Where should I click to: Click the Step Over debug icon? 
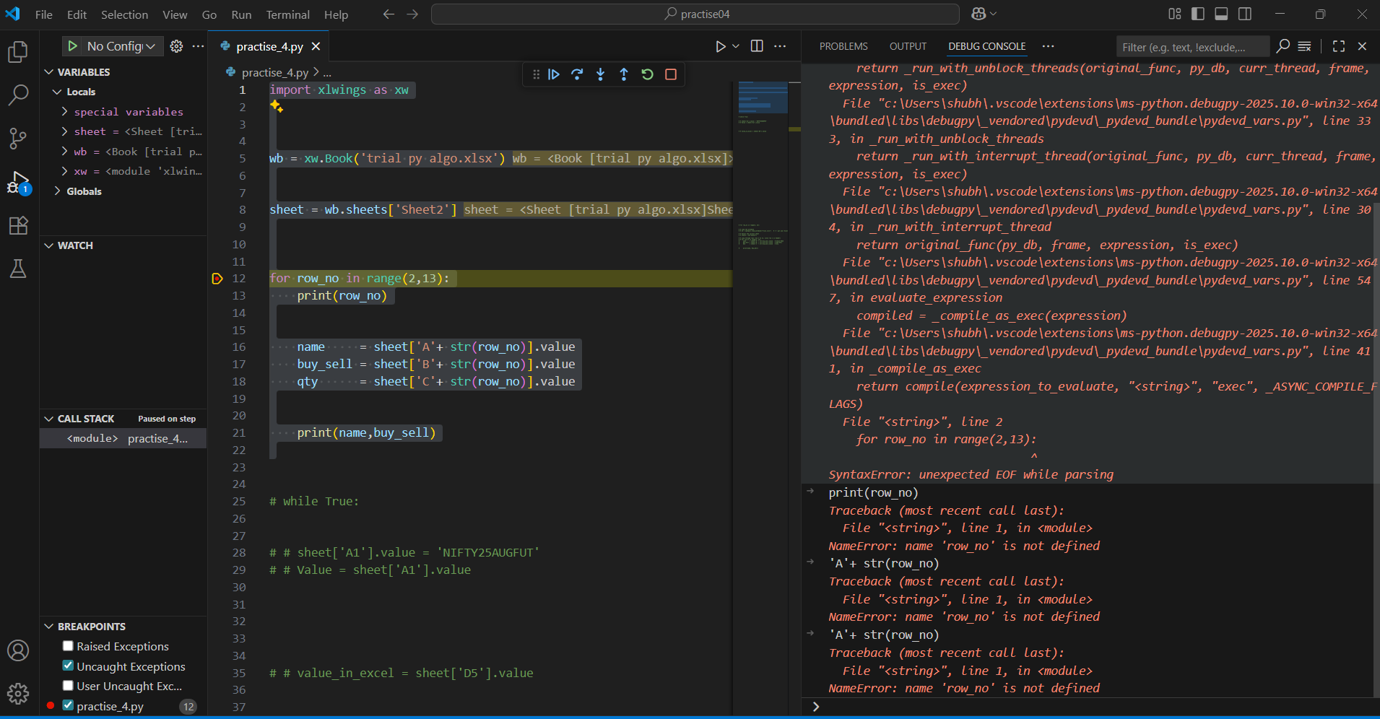pos(577,74)
